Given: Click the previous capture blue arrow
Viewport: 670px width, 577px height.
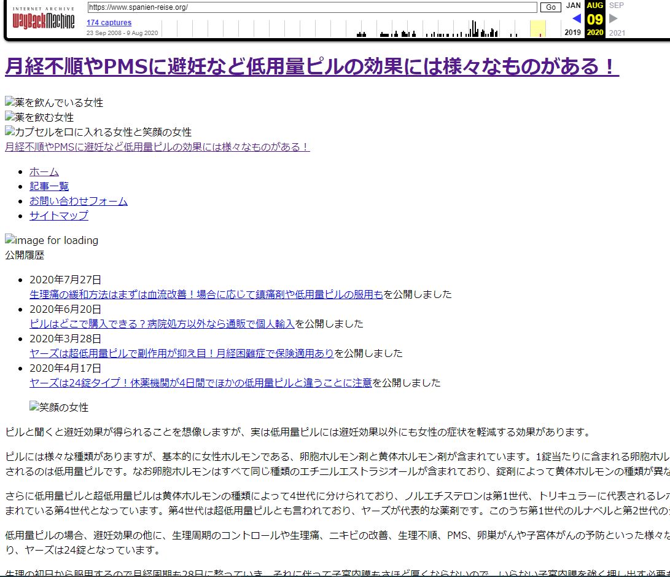Looking at the screenshot, I should [x=576, y=18].
